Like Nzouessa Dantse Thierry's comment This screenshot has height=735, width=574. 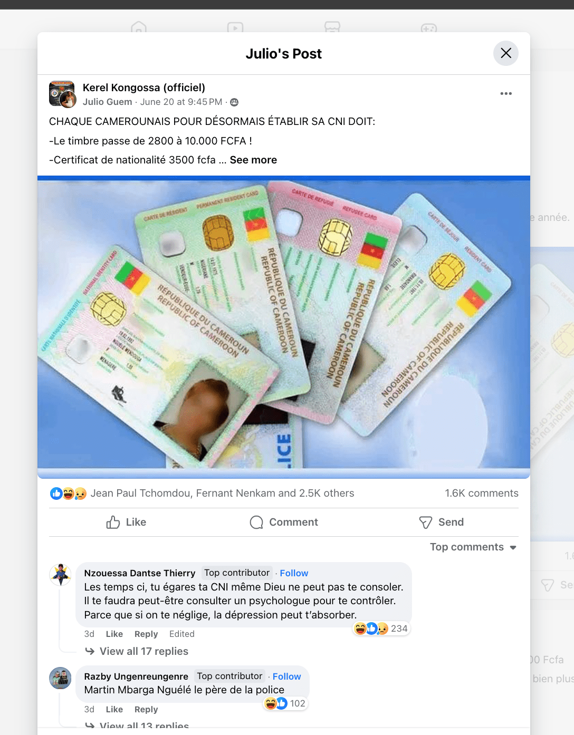click(x=114, y=634)
